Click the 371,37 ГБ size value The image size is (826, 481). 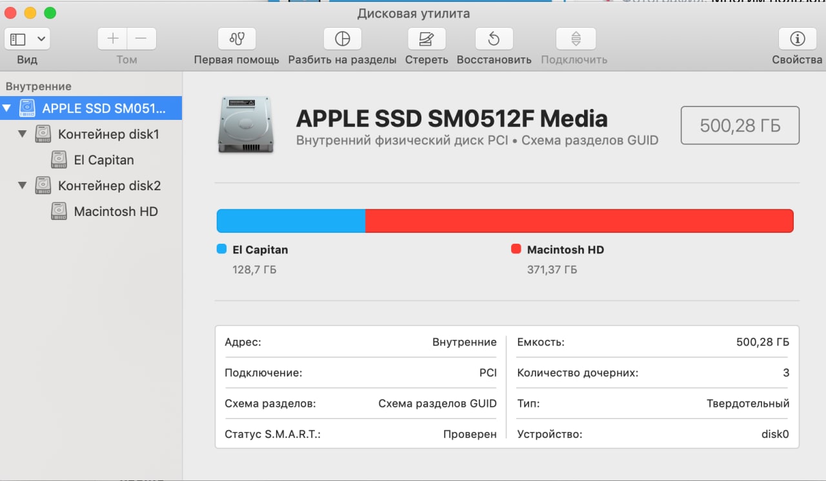pos(552,270)
